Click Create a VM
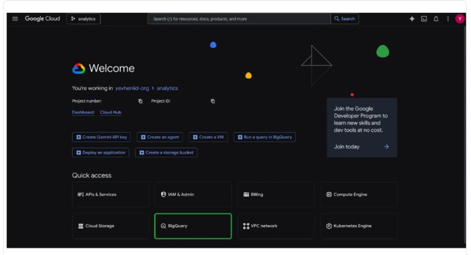471x255 pixels. pos(208,137)
